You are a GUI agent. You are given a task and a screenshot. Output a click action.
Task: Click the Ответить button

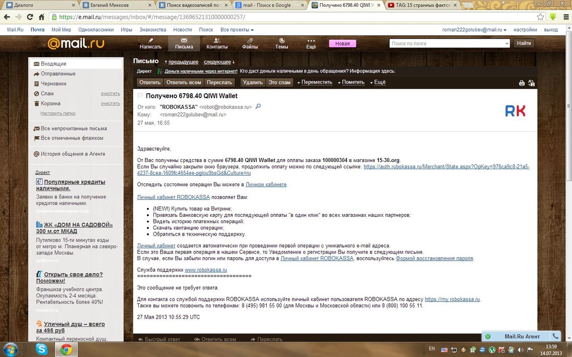coord(150,83)
